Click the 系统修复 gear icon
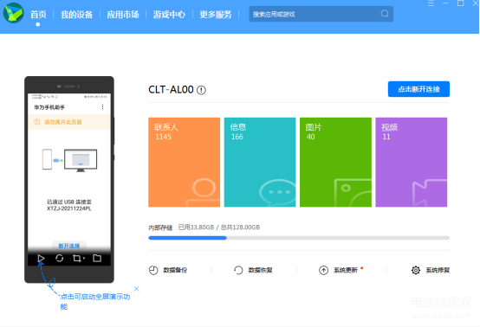Image resolution: width=480 pixels, height=327 pixels. pos(416,270)
